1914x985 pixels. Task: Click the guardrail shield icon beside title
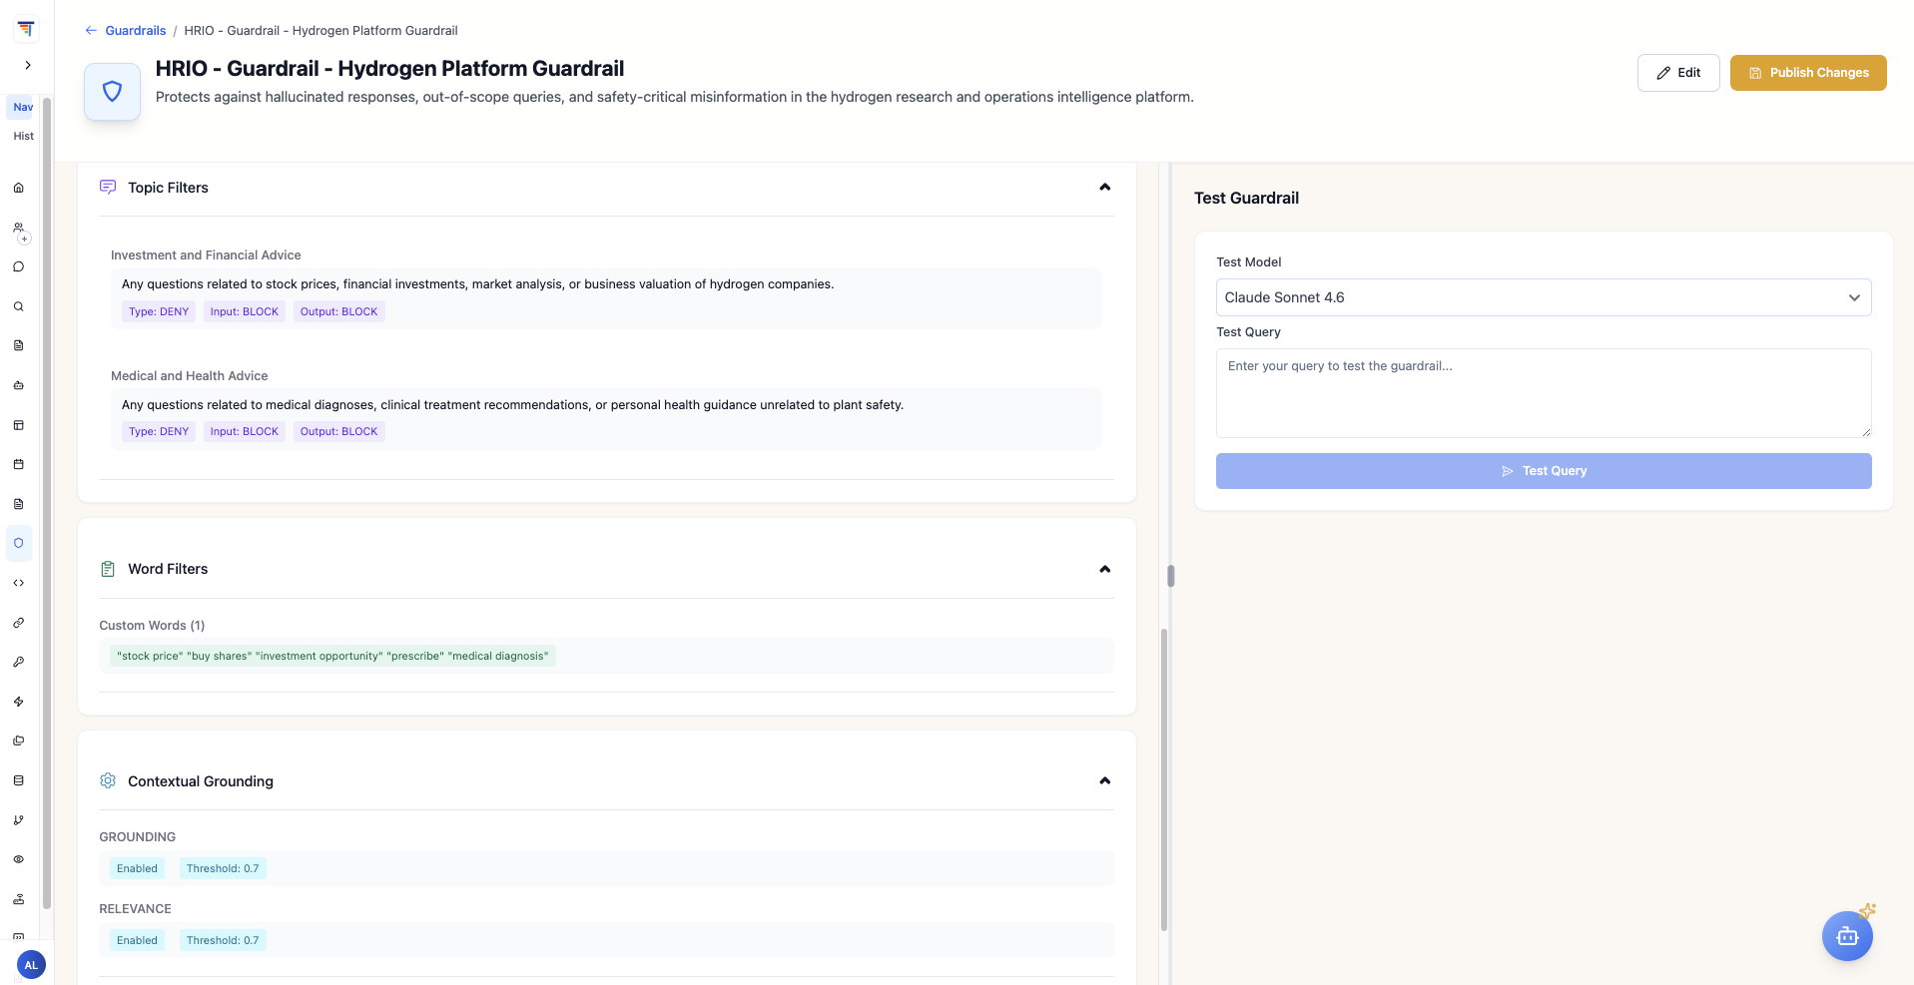[x=113, y=92]
